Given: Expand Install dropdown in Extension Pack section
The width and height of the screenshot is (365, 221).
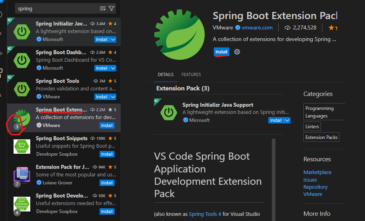Looking at the screenshot, I should click(x=287, y=120).
